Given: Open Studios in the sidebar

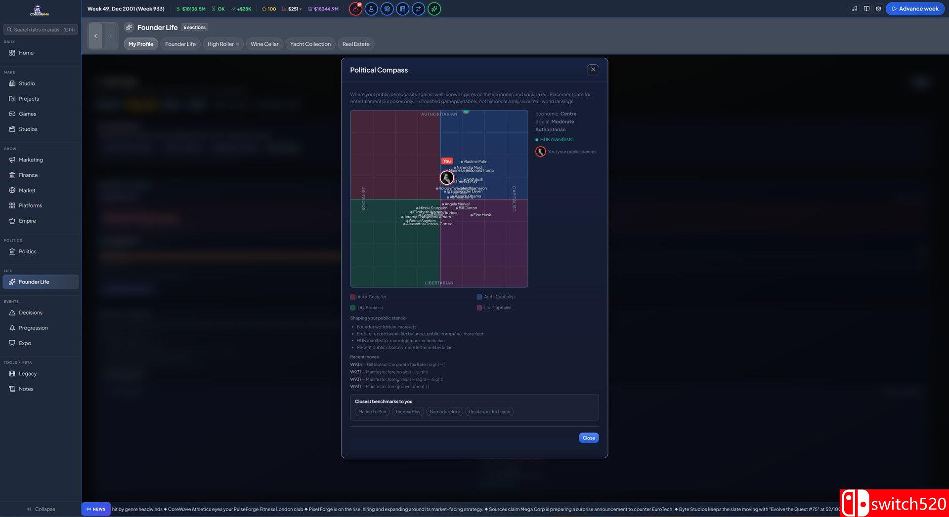Looking at the screenshot, I should pos(41,129).
